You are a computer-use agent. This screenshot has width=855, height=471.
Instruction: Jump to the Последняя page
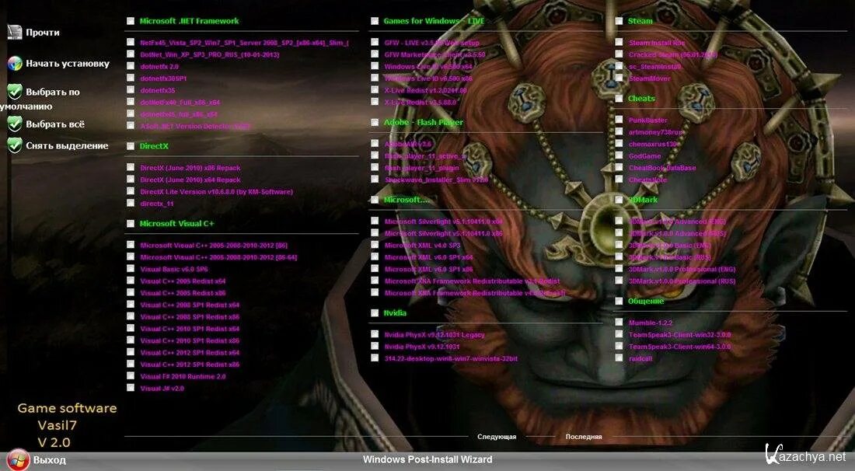coord(584,437)
